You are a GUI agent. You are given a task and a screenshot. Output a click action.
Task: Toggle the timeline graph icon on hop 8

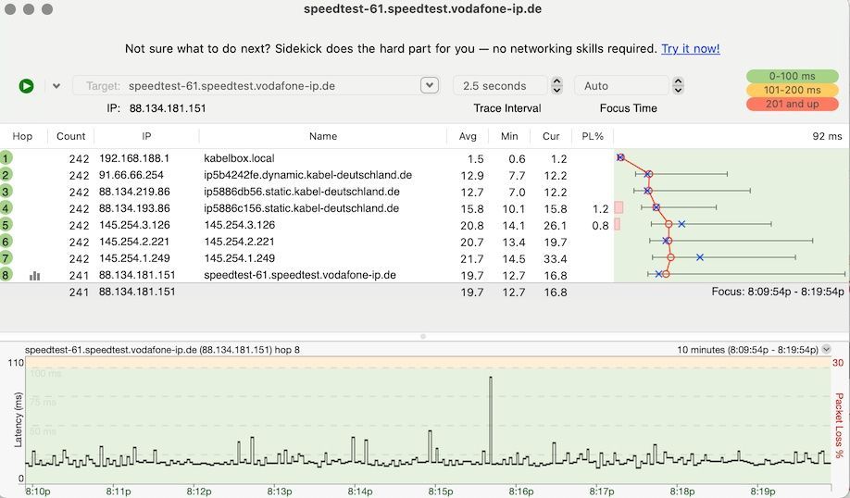point(34,276)
